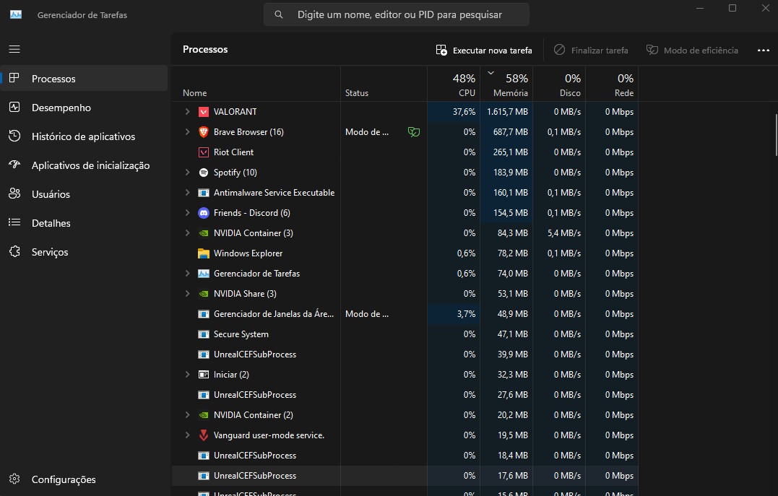The height and width of the screenshot is (496, 778).
Task: Click the Windows Explorer folder icon
Action: (204, 253)
